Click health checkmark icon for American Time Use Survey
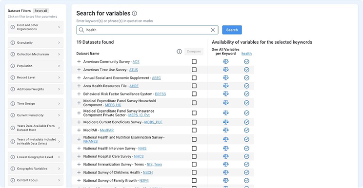The width and height of the screenshot is (363, 188). coord(246,70)
